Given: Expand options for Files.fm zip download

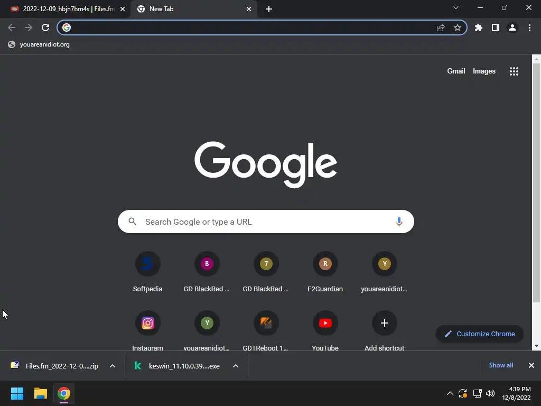Looking at the screenshot, I should point(113,366).
